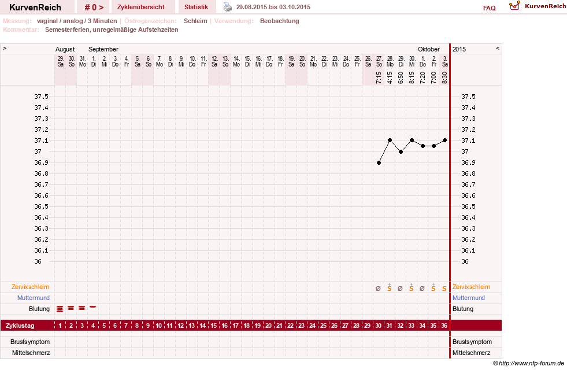Open the FAQ link
567x370 pixels.
pyautogui.click(x=489, y=8)
